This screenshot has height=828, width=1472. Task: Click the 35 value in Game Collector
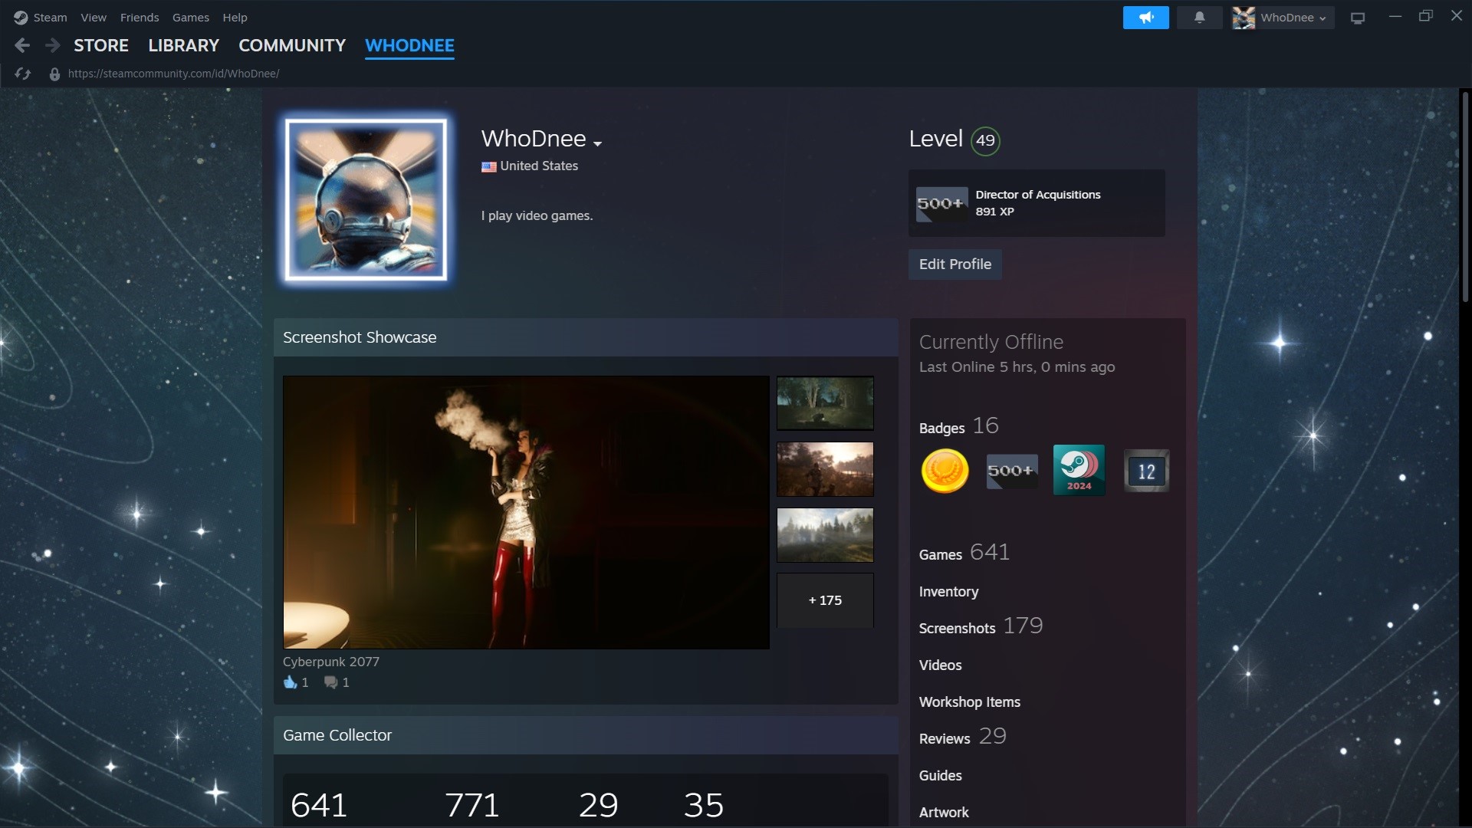click(x=704, y=805)
